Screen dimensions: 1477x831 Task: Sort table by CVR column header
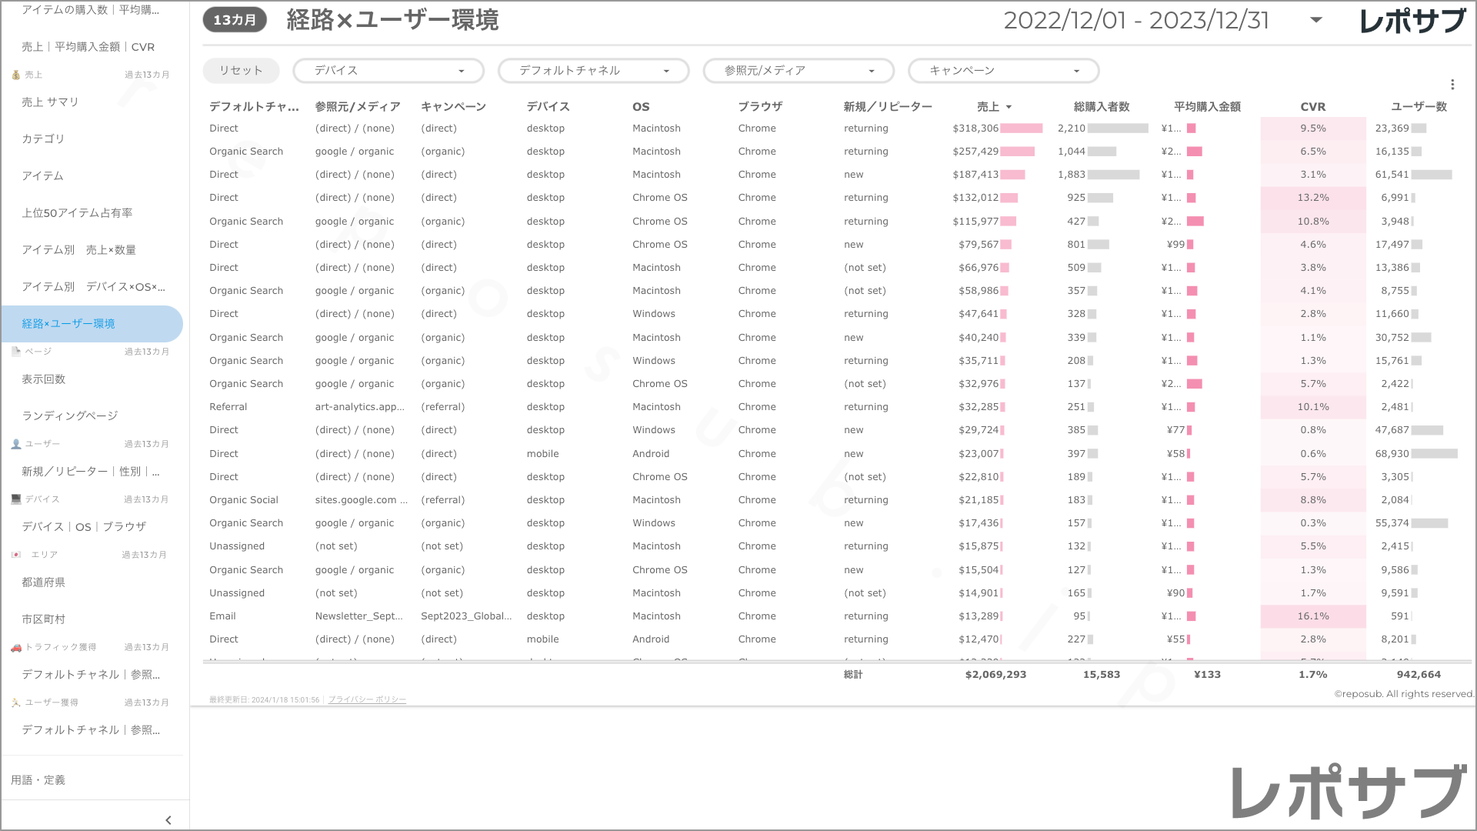[1312, 107]
